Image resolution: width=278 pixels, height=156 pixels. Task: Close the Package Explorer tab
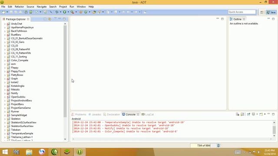point(28,19)
